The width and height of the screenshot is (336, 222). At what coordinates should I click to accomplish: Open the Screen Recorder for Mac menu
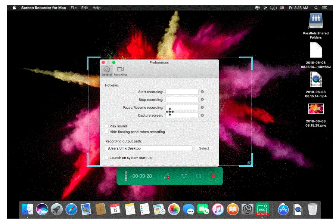44,8
